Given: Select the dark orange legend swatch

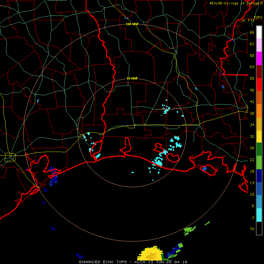Looking at the screenshot, I should click(x=259, y=97).
